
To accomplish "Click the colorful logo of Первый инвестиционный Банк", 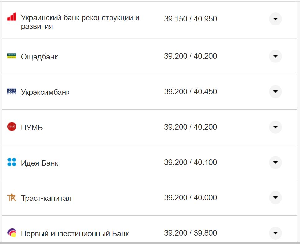I will pos(12,232).
